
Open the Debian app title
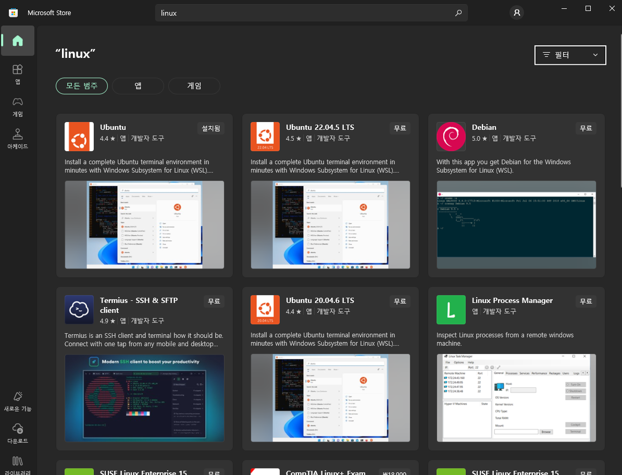pyautogui.click(x=484, y=127)
